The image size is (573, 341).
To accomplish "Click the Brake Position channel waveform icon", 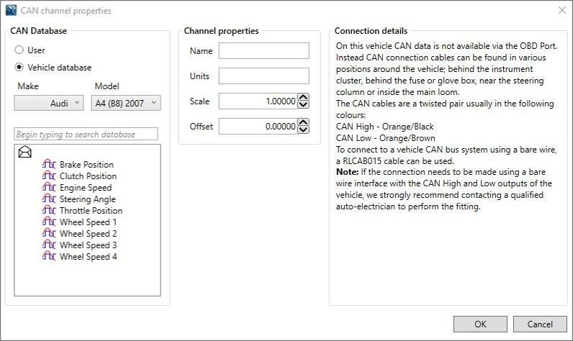I will click(49, 164).
